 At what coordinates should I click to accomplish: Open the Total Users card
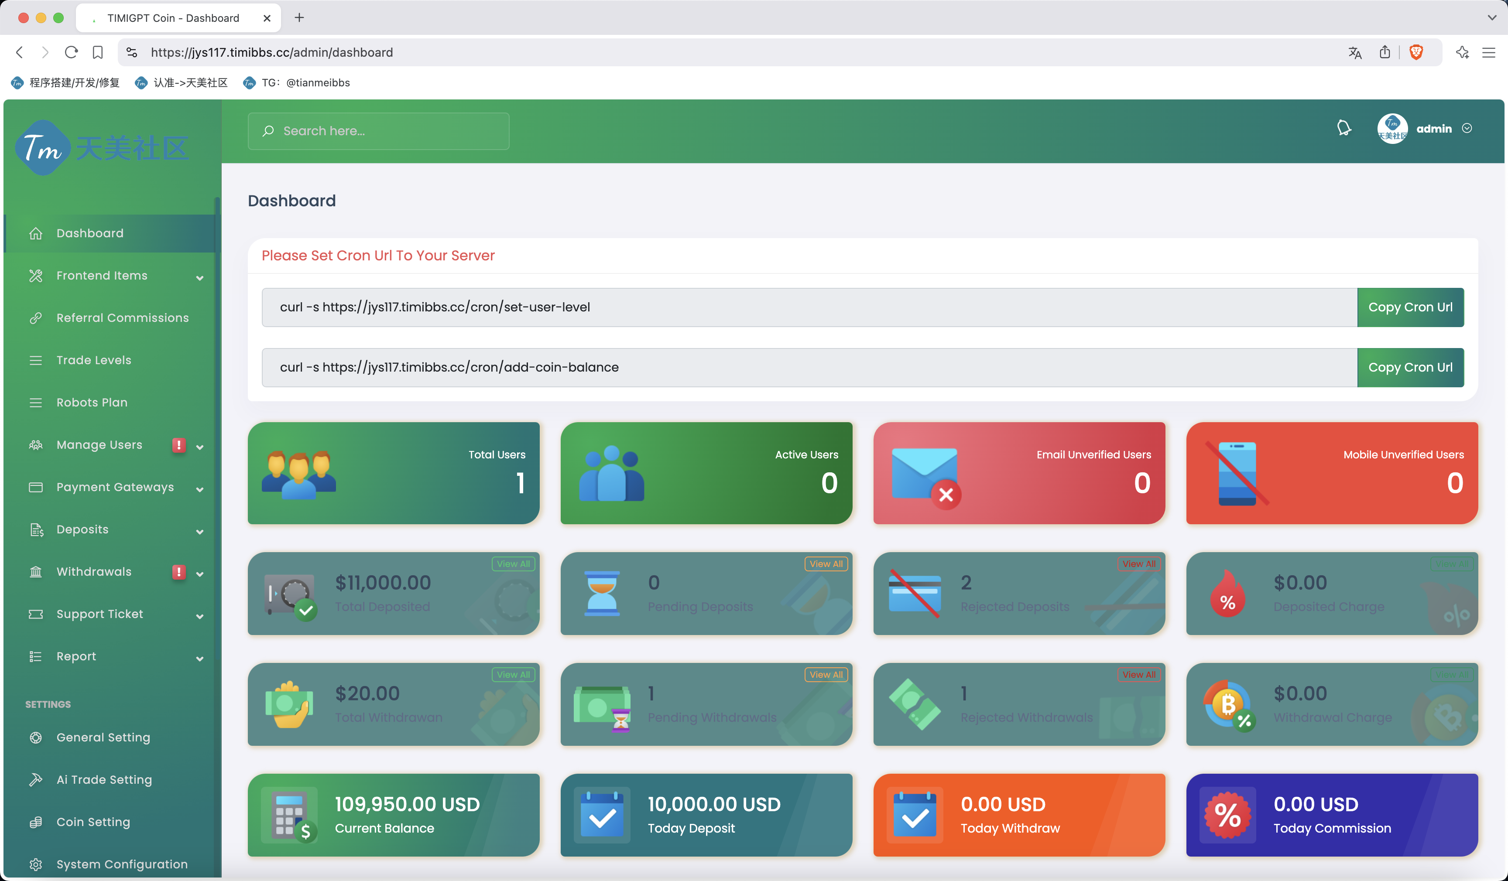(393, 473)
